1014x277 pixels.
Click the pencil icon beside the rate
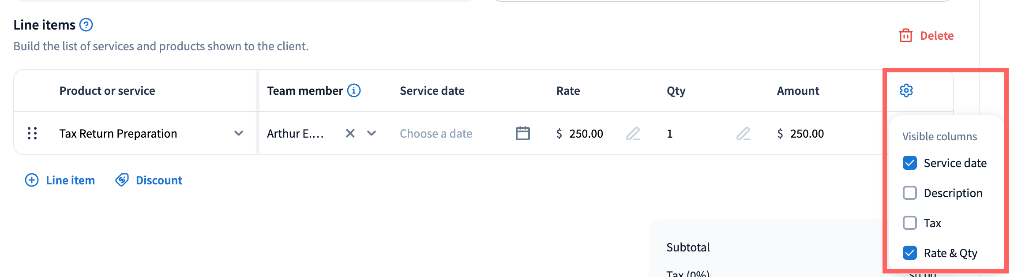[633, 133]
